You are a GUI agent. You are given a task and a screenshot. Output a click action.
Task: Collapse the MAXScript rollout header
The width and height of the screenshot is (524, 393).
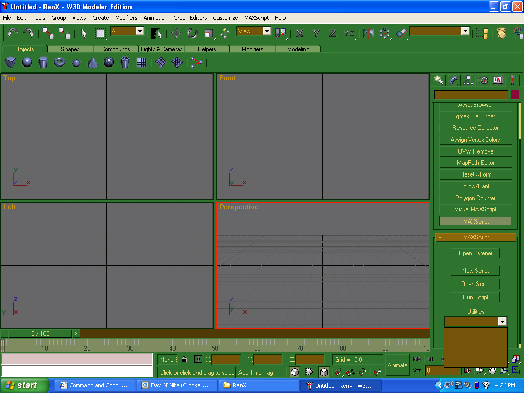(x=475, y=237)
